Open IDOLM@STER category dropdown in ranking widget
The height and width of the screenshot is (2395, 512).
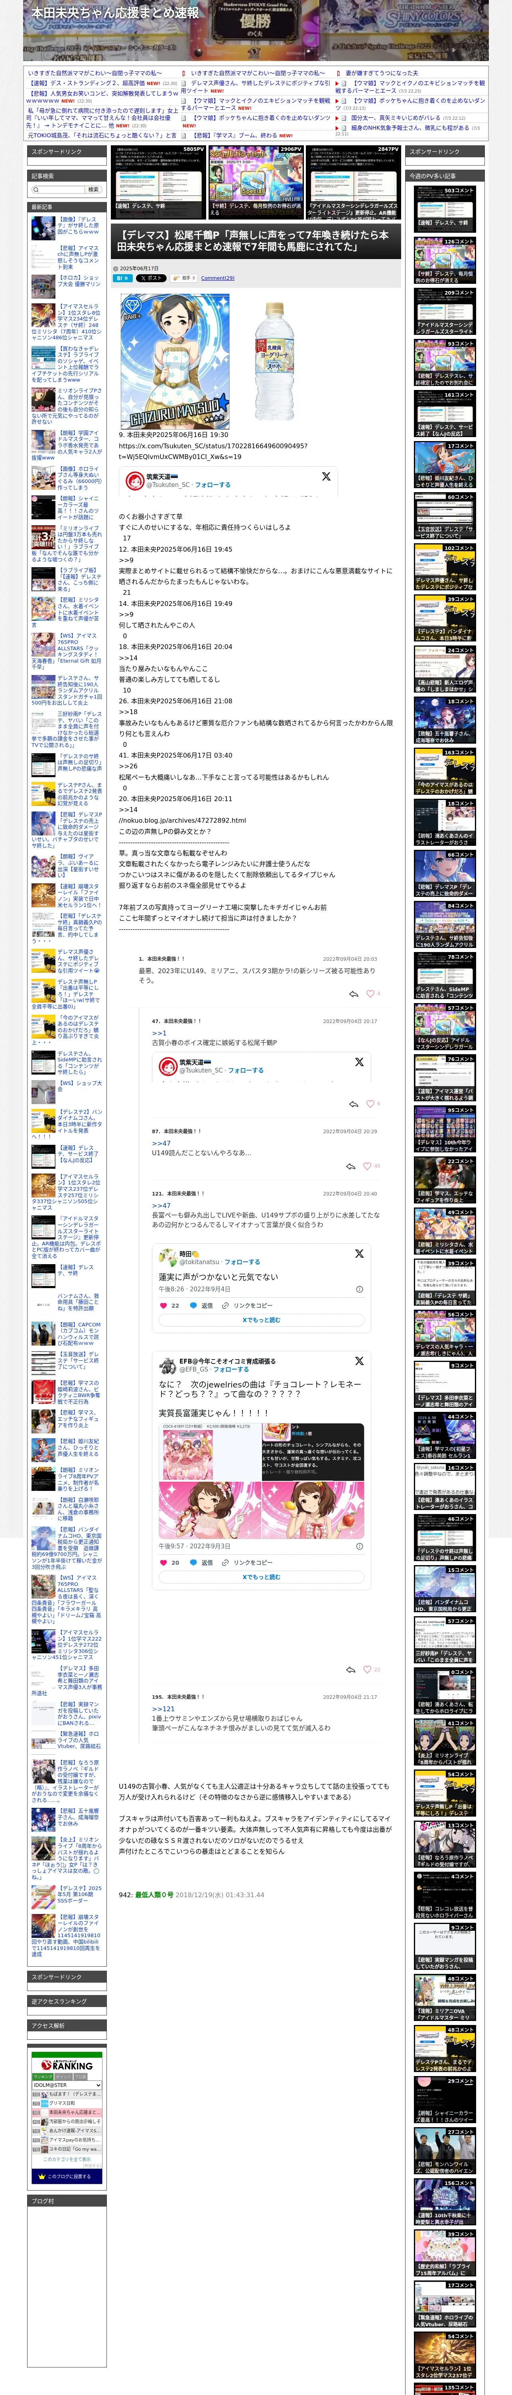coord(67,2084)
